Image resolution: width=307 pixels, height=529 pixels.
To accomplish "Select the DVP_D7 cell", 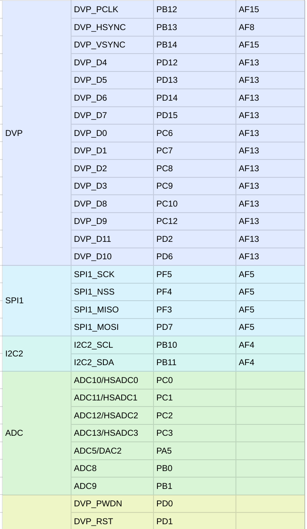I will pos(112,115).
